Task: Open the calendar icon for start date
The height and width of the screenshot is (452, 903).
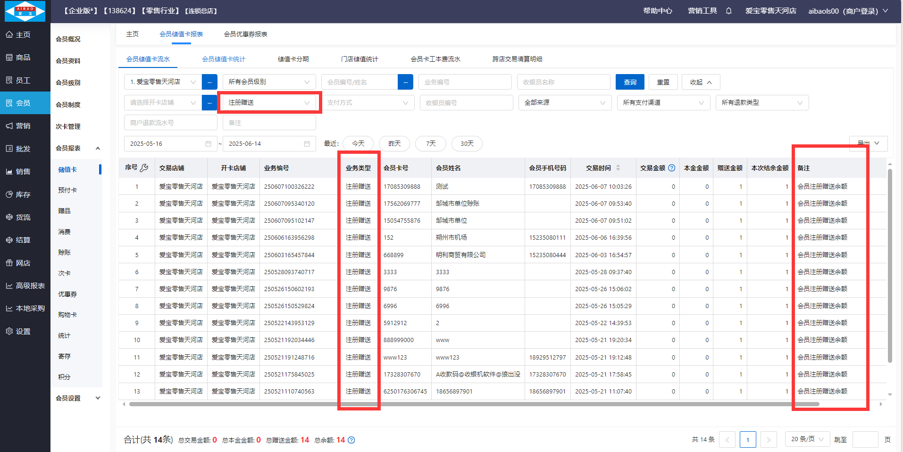Action: point(208,144)
